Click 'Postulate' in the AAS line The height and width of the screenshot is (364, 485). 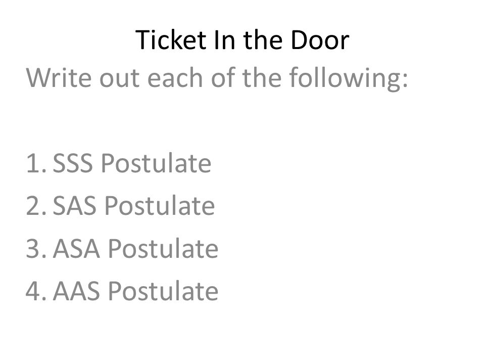(163, 291)
